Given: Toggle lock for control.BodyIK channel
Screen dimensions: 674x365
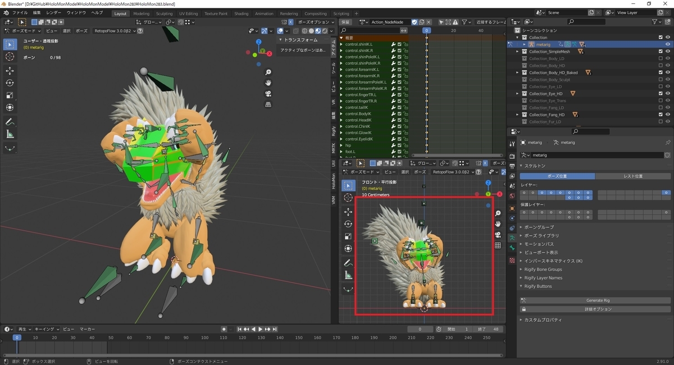Looking at the screenshot, I should (405, 113).
